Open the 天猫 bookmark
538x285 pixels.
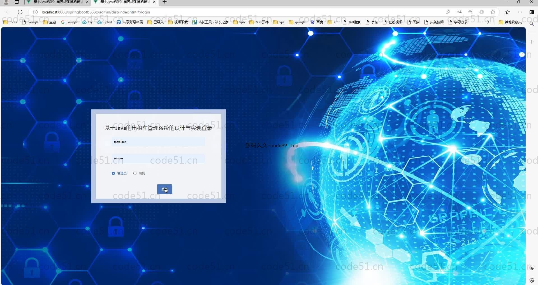pos(413,22)
